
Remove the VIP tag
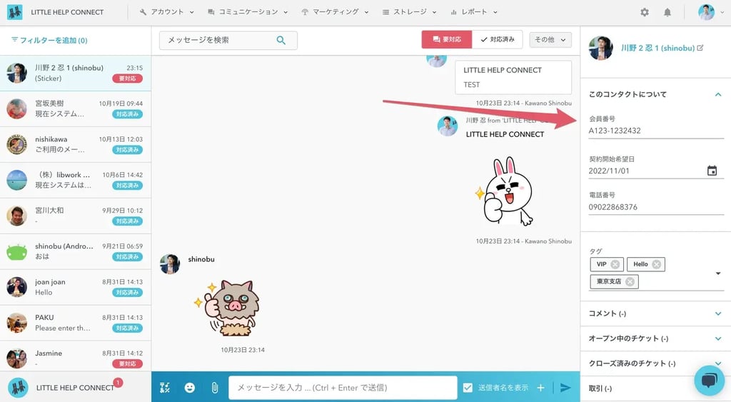coord(615,264)
